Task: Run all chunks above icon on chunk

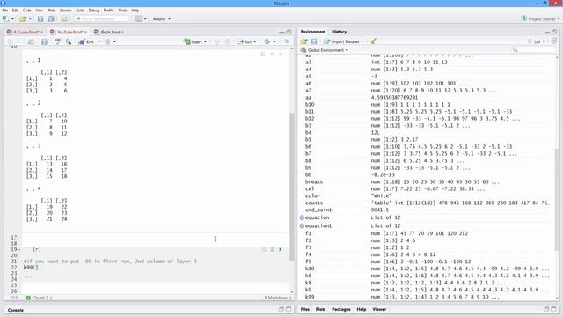Action: pos(272,249)
